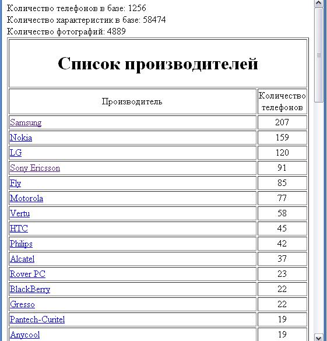Select the HTC count 45
This screenshot has width=327, height=341.
click(x=282, y=228)
